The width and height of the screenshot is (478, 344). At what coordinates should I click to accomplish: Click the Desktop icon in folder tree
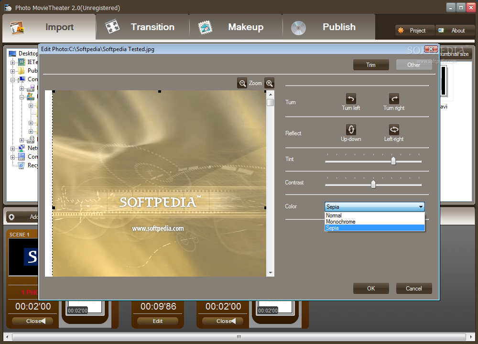pos(12,54)
